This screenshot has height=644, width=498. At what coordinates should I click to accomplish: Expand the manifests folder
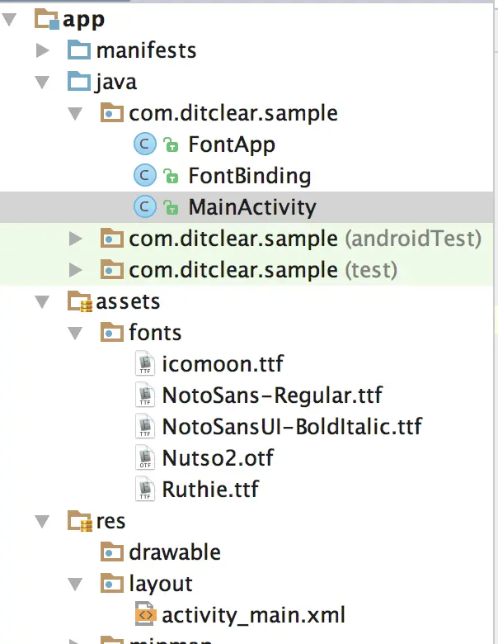43,50
